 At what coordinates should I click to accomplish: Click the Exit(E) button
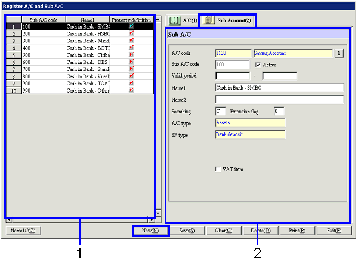point(334,231)
